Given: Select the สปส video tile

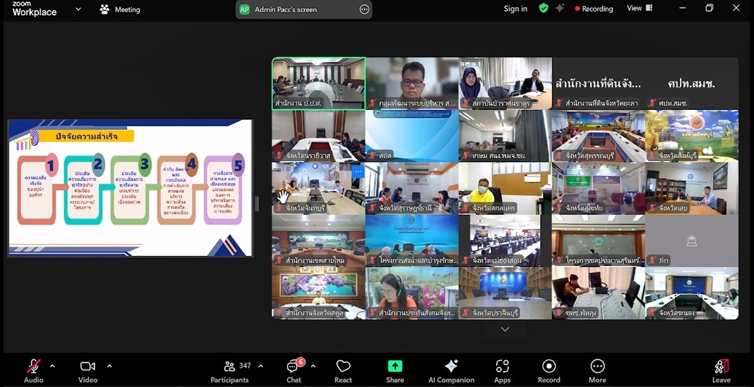Looking at the screenshot, I should coord(412,136).
